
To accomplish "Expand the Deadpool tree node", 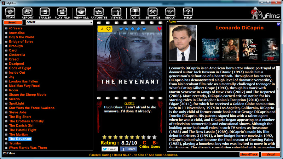I will 6,64.
